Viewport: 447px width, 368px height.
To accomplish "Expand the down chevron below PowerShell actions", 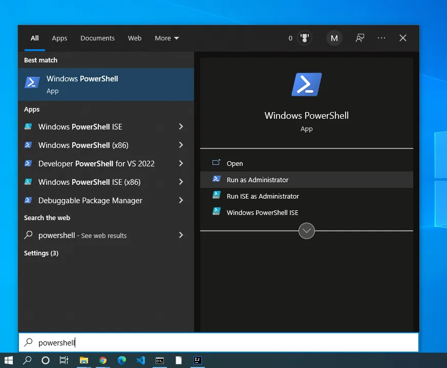I will pyautogui.click(x=306, y=231).
